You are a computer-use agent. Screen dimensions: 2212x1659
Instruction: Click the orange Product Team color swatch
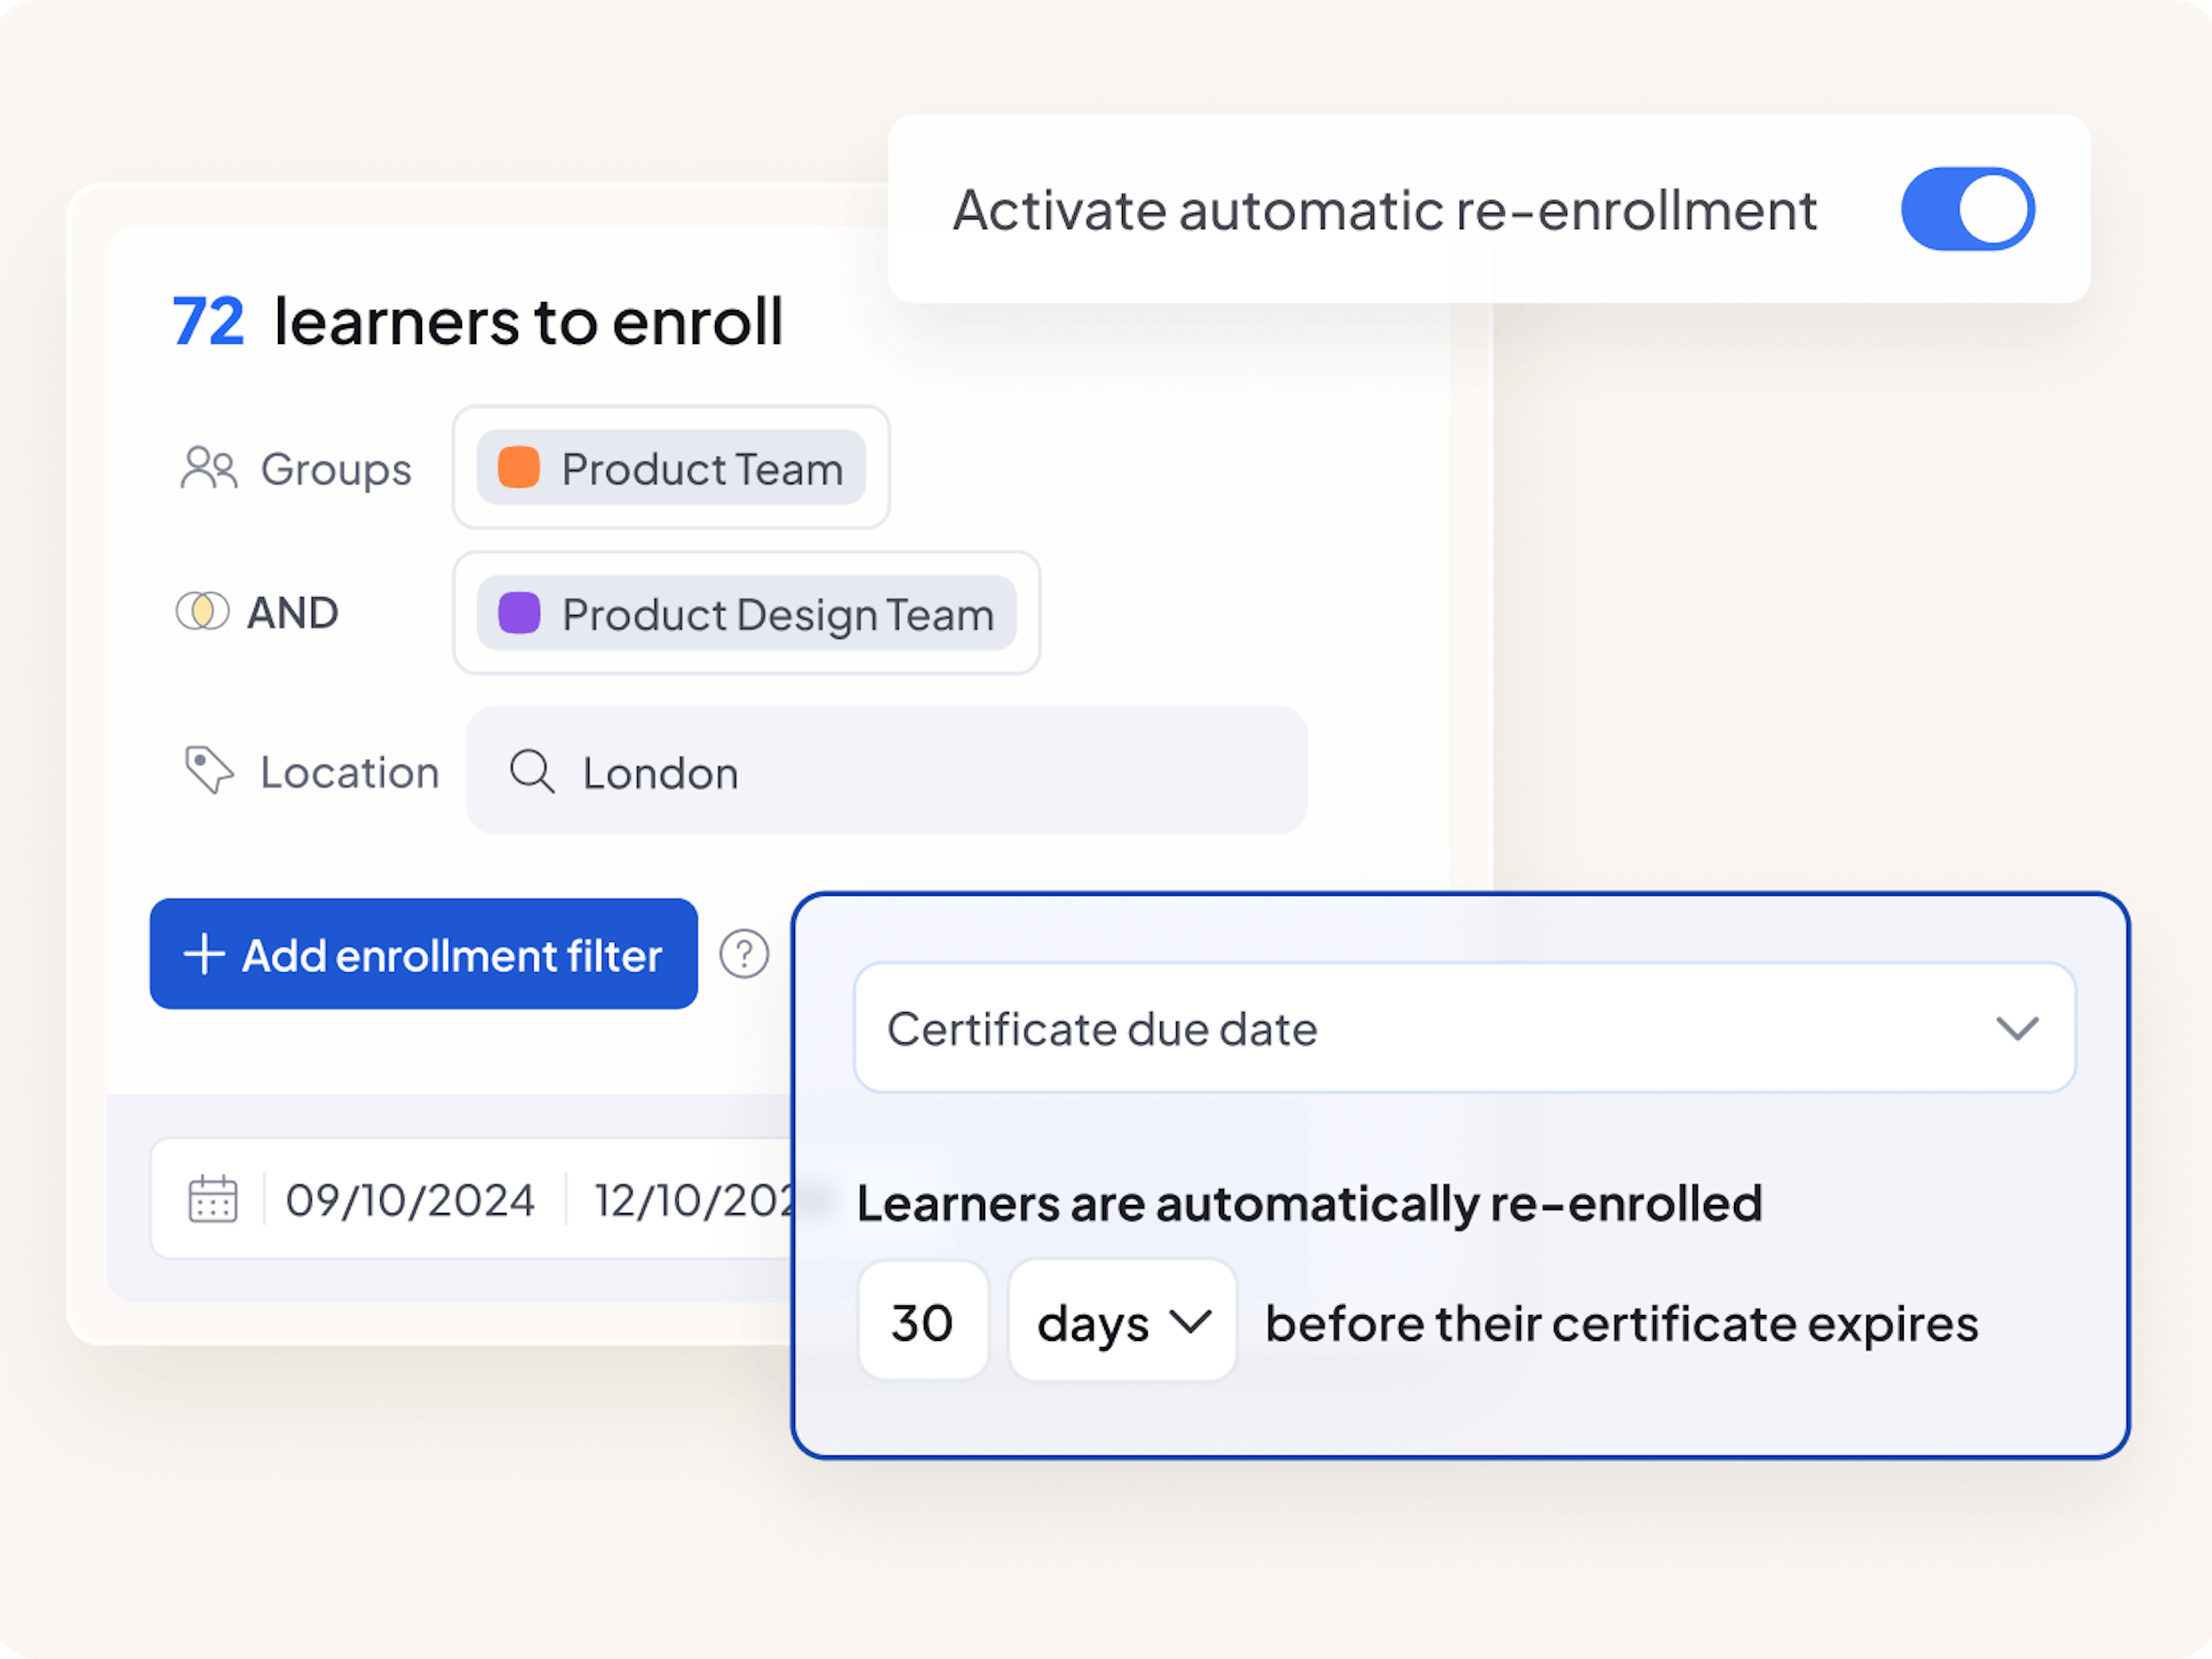[518, 467]
